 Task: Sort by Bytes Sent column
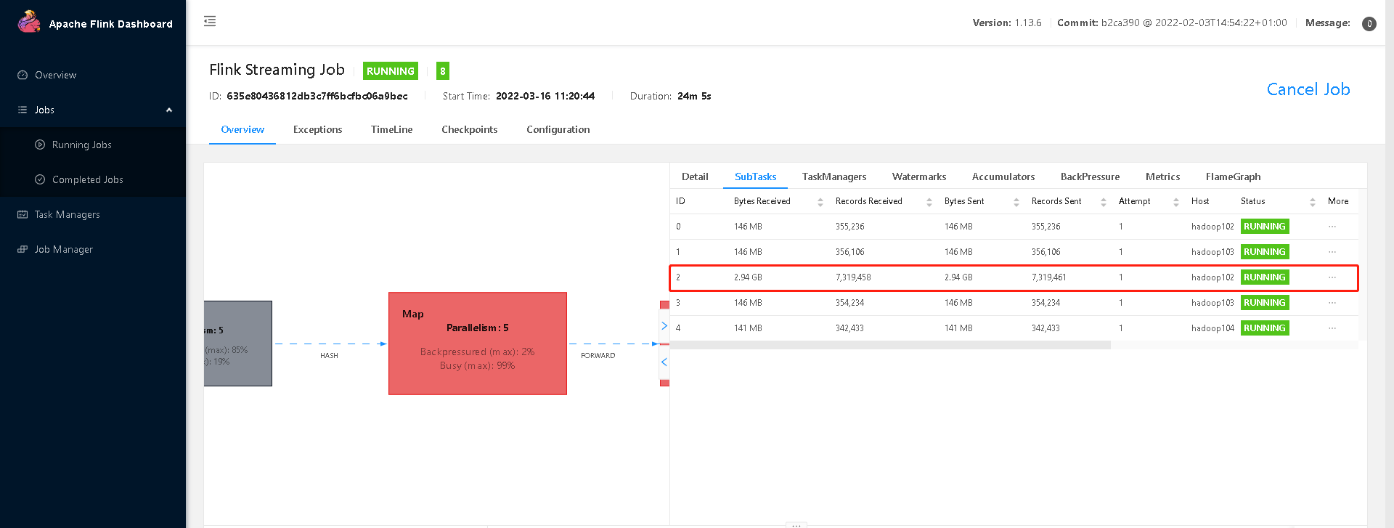(x=1016, y=202)
